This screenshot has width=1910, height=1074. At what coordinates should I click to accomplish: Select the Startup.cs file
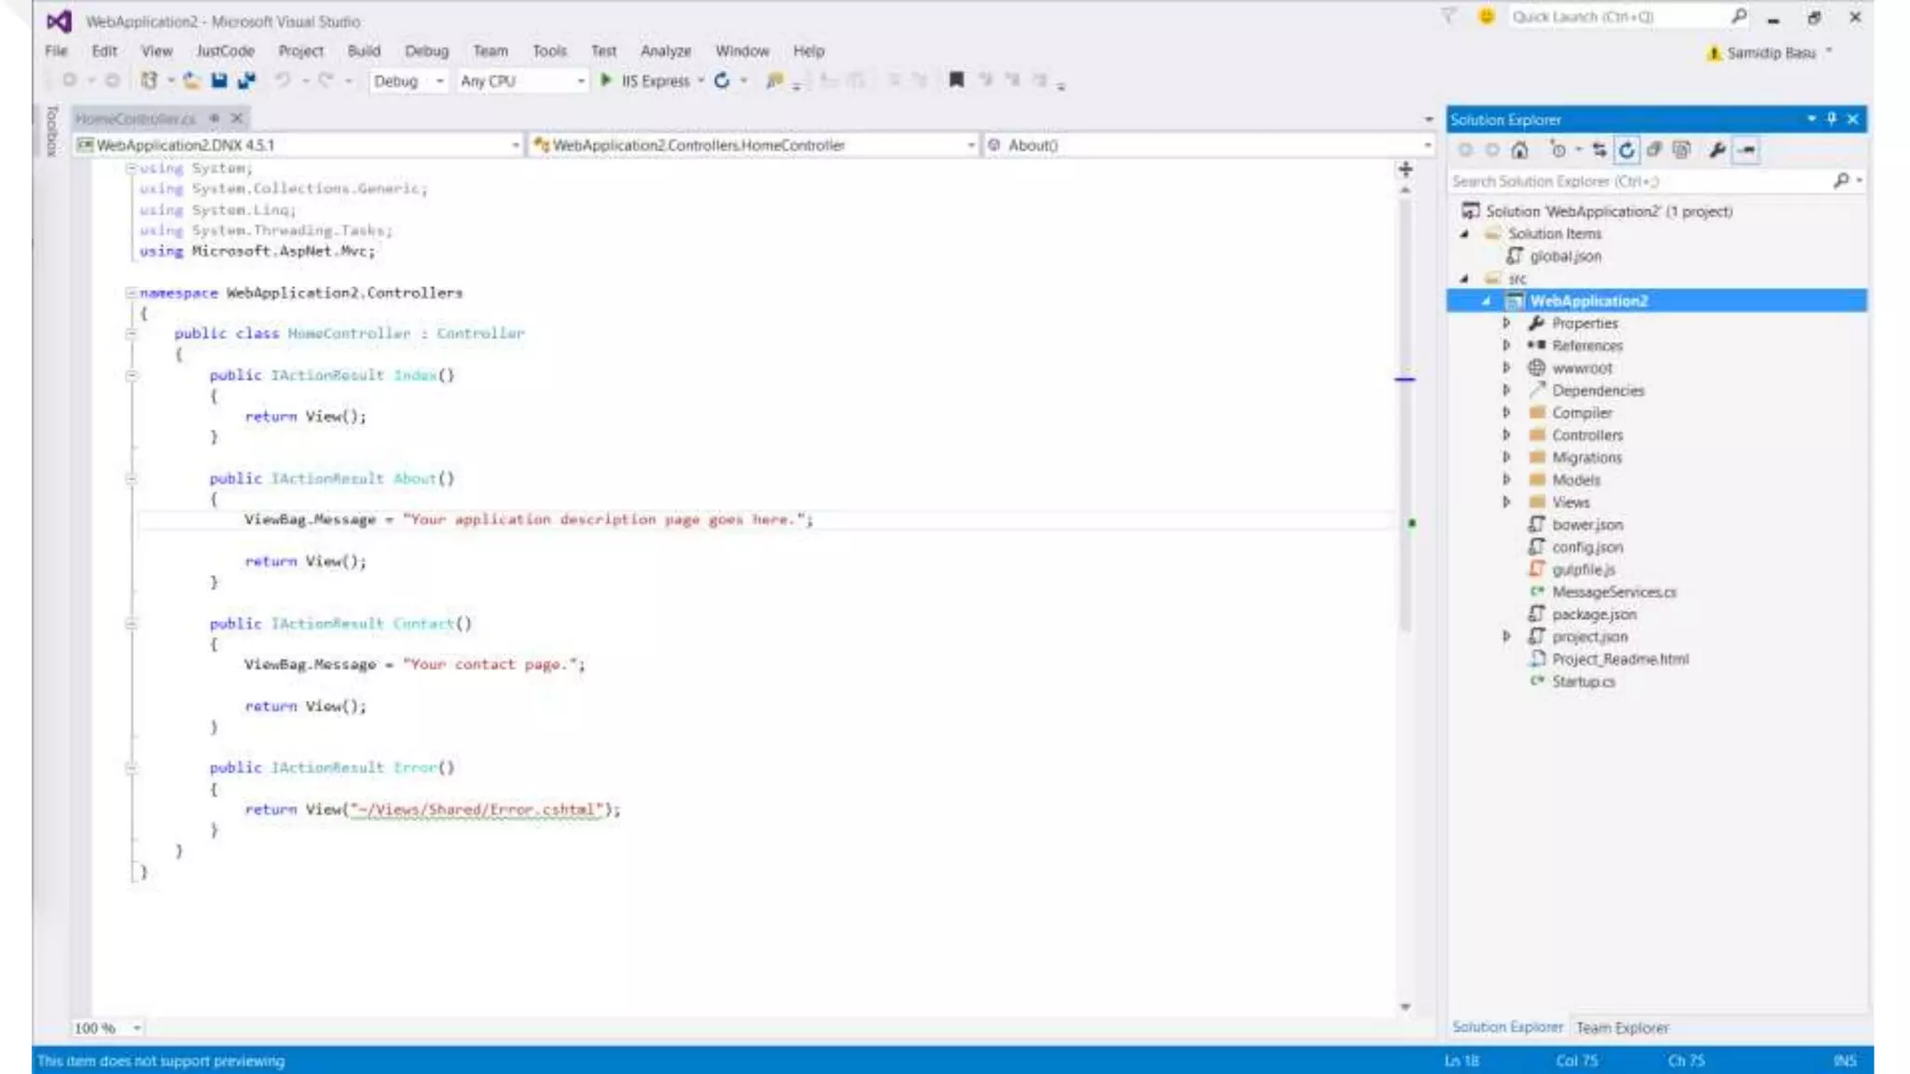click(1583, 682)
